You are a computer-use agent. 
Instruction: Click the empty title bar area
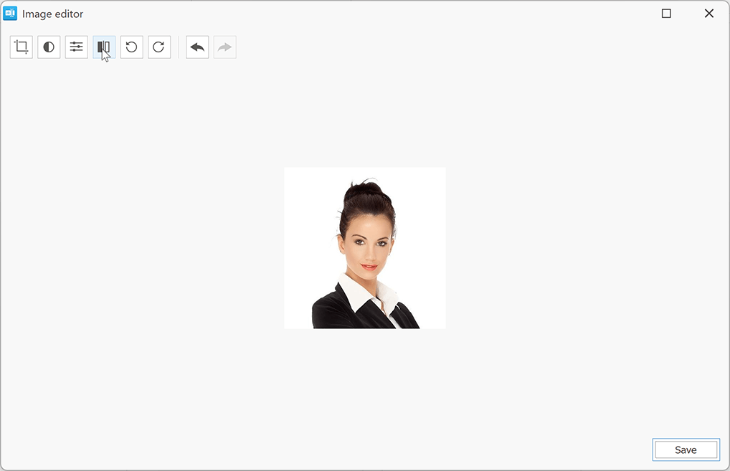coord(359,14)
